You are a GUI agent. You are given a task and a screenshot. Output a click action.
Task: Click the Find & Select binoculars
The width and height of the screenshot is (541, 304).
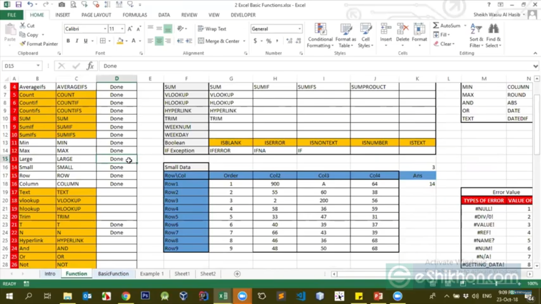tap(493, 36)
